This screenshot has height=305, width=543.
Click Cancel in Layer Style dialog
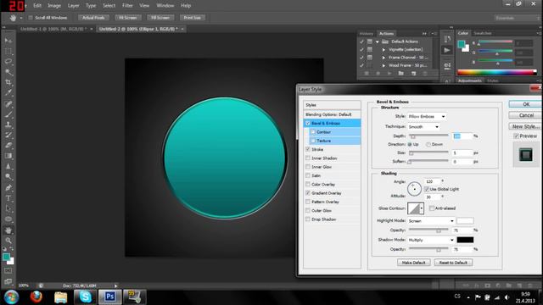526,115
